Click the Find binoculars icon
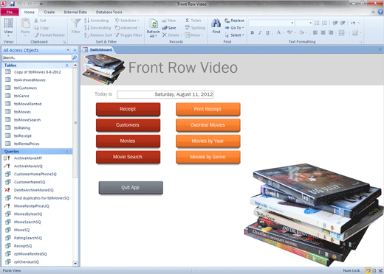 pyautogui.click(x=216, y=24)
